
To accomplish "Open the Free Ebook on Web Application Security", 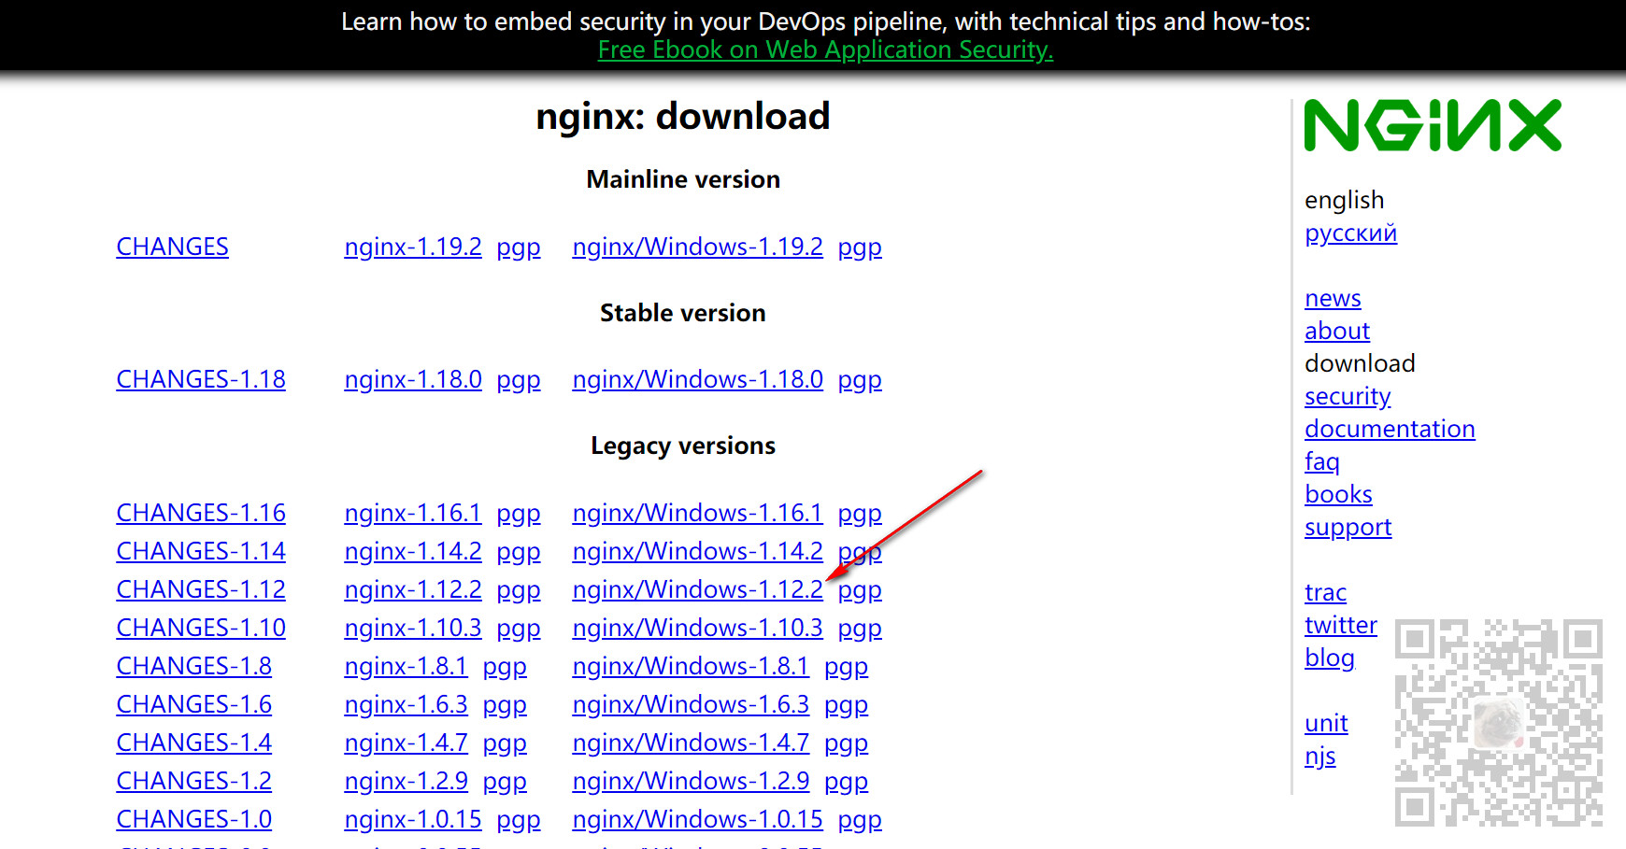I will click(x=825, y=50).
